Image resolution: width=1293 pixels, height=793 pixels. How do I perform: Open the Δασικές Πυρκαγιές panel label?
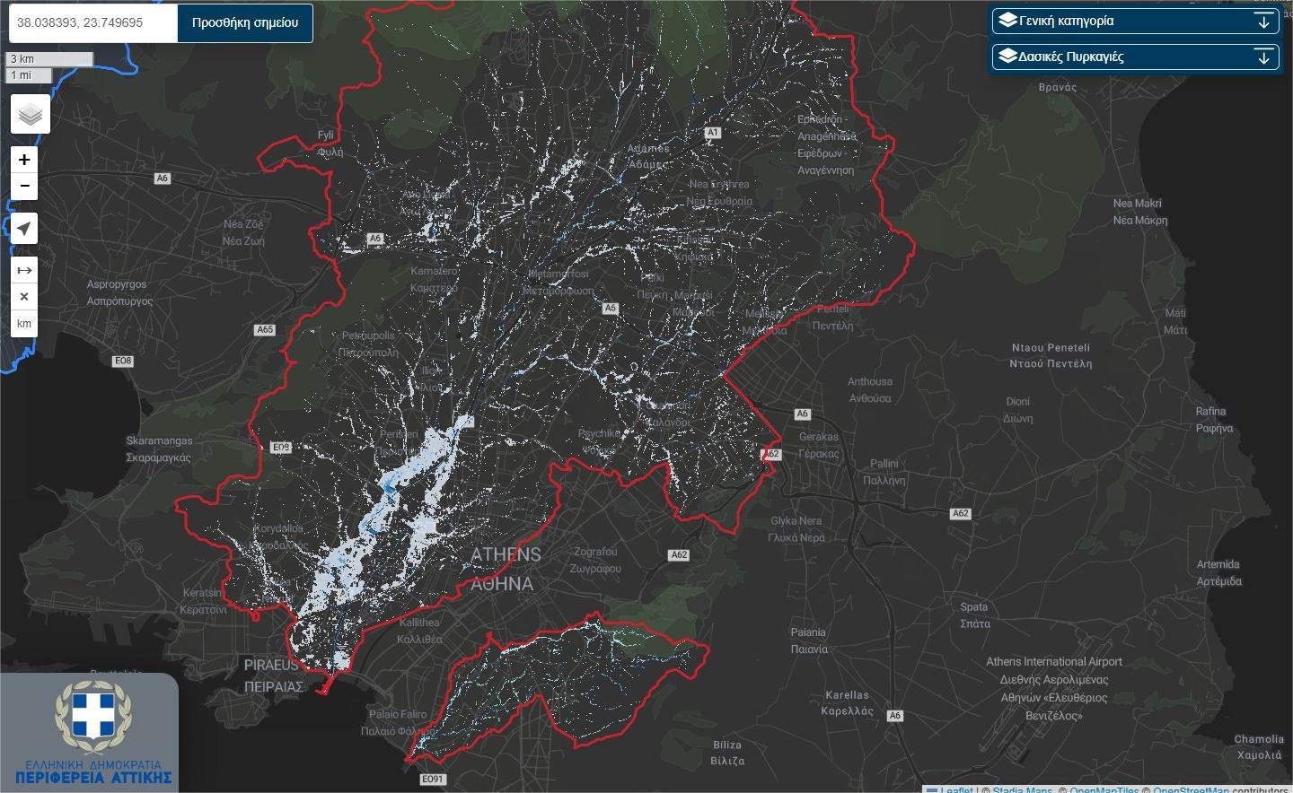pyautogui.click(x=1071, y=57)
